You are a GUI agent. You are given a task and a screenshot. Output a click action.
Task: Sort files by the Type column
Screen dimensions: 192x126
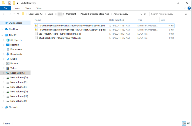148,20
